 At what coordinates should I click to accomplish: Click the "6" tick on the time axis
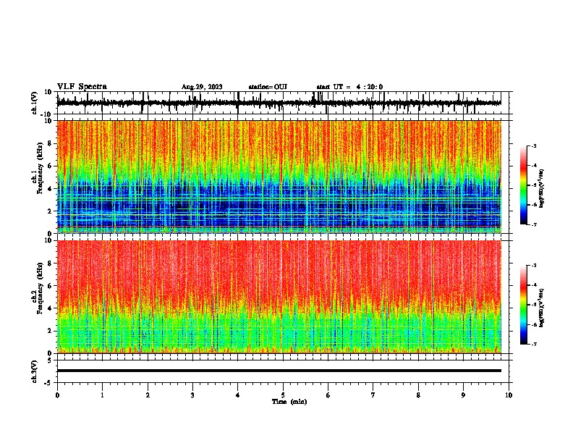(x=328, y=395)
